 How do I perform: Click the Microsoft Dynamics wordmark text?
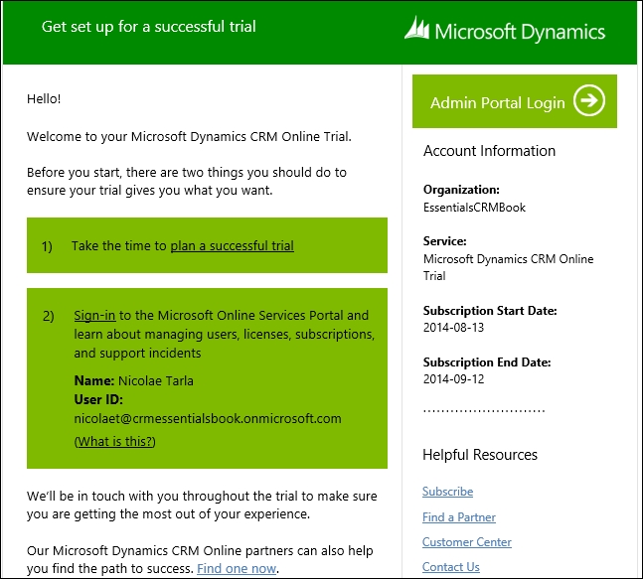click(x=520, y=32)
